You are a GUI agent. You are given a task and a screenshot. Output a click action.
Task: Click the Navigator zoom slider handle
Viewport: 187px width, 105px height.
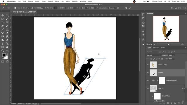point(168,44)
